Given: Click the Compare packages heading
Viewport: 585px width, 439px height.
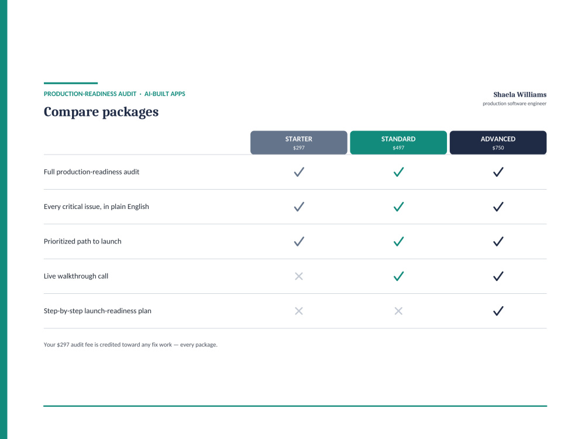Looking at the screenshot, I should coord(101,112).
